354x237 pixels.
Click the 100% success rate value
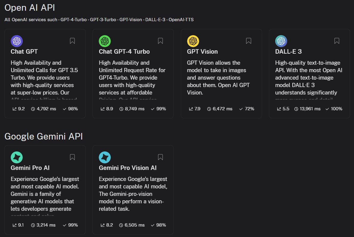[336, 109]
